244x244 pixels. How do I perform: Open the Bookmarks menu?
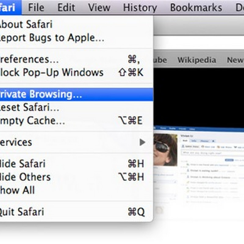coord(196,7)
